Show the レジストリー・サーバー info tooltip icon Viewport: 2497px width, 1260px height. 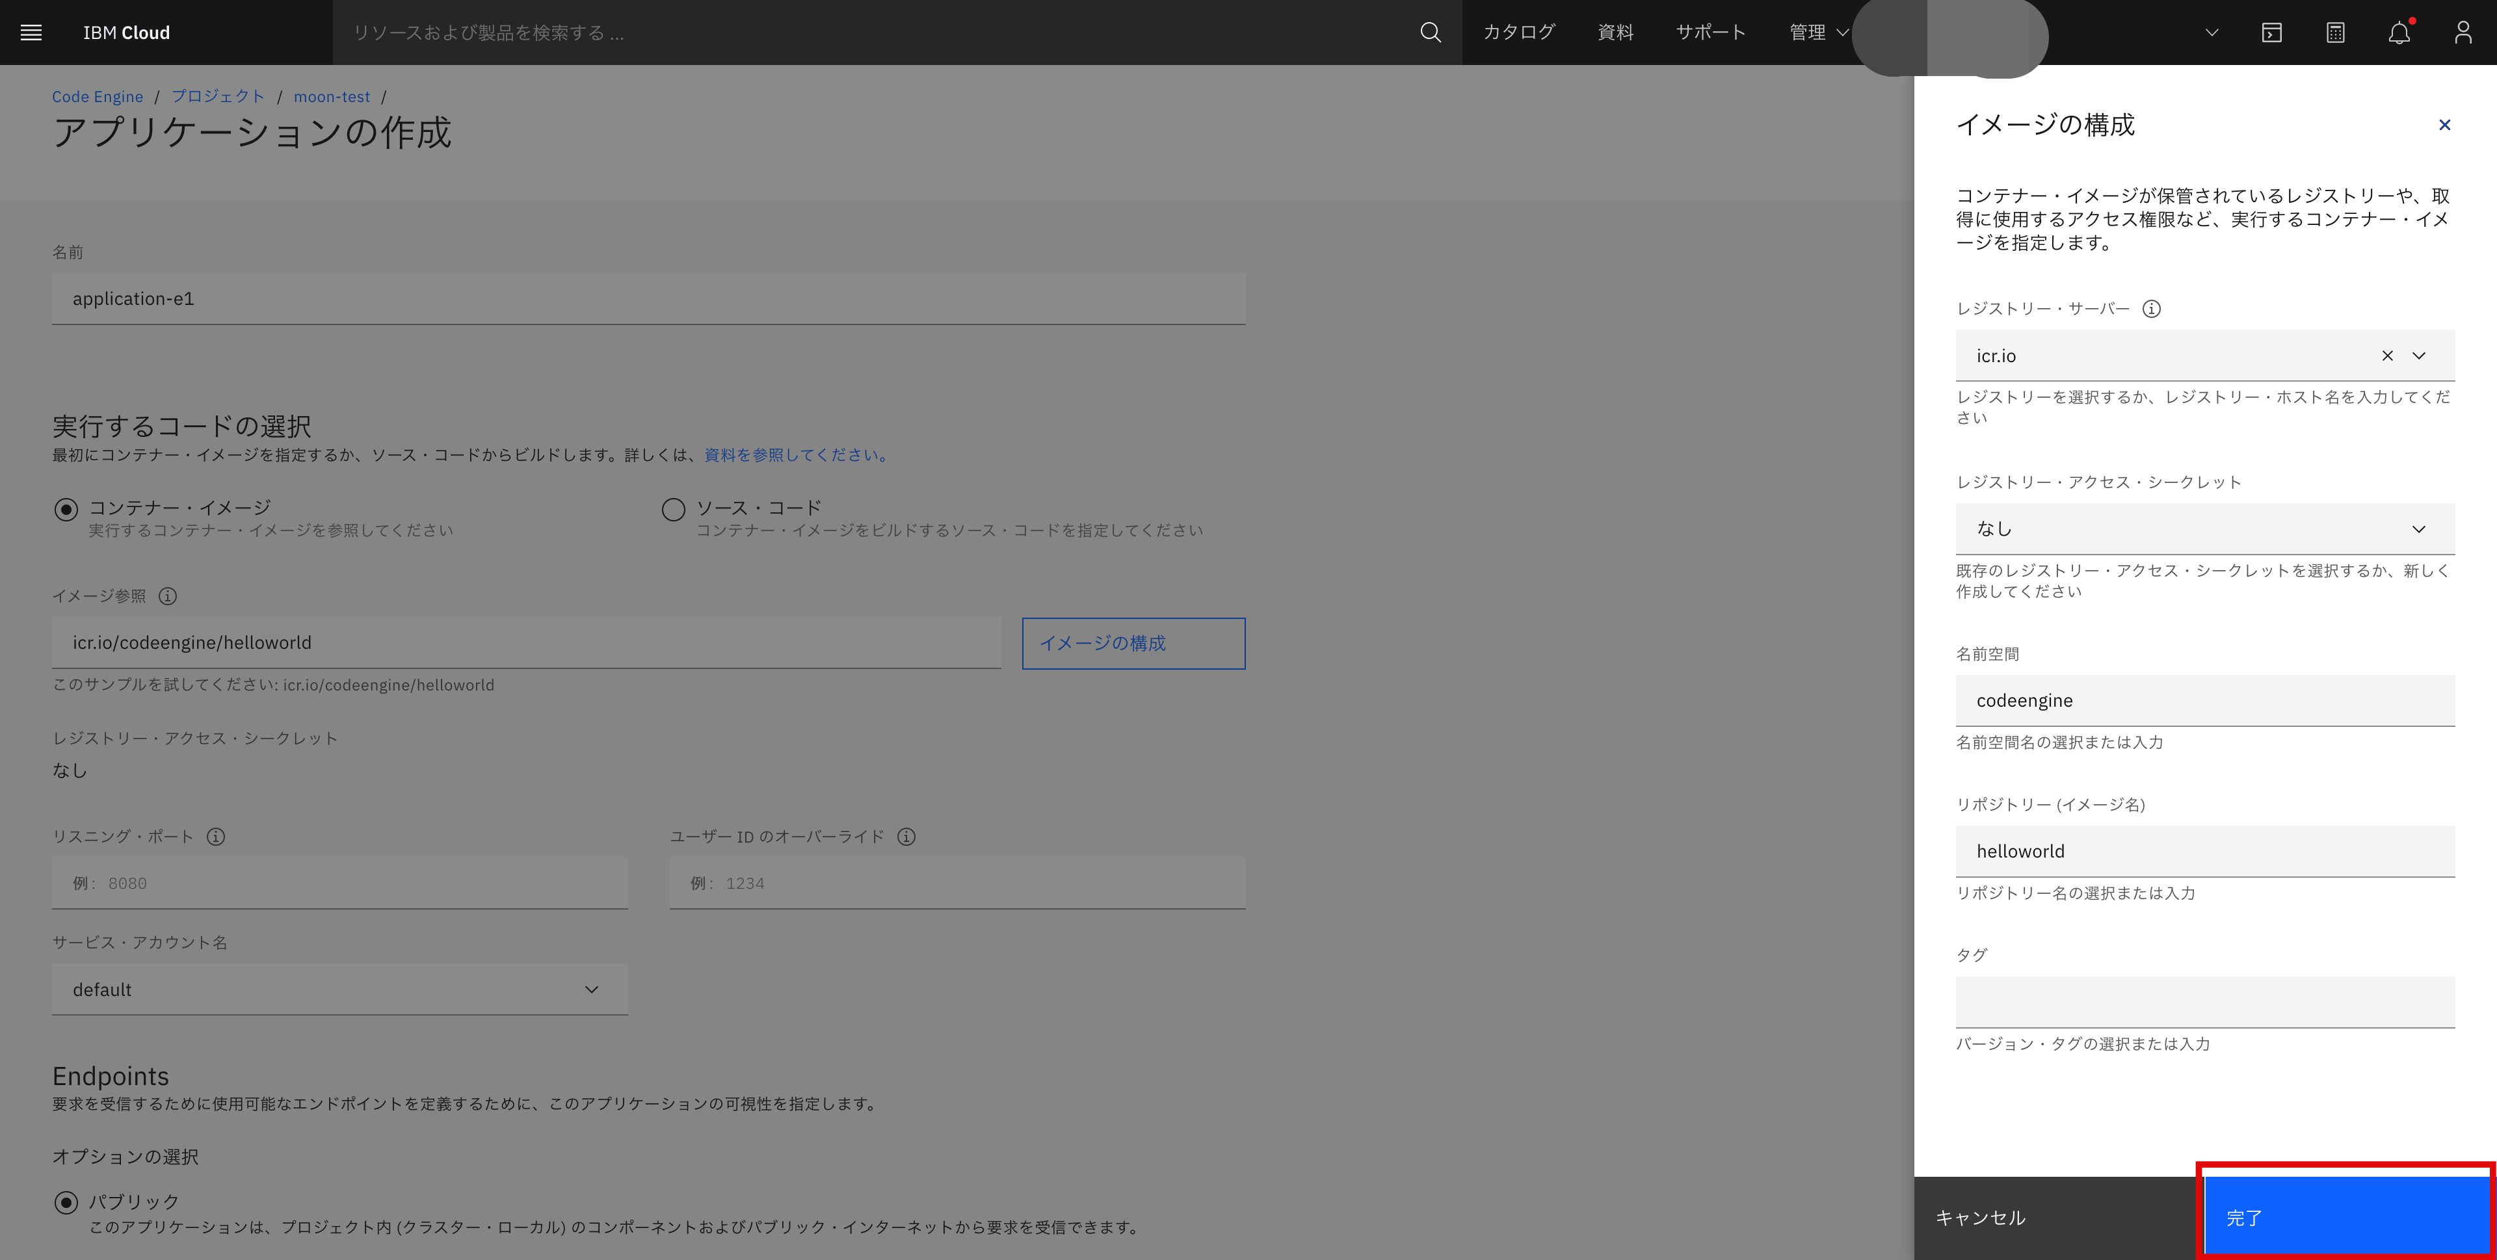[x=2152, y=309]
